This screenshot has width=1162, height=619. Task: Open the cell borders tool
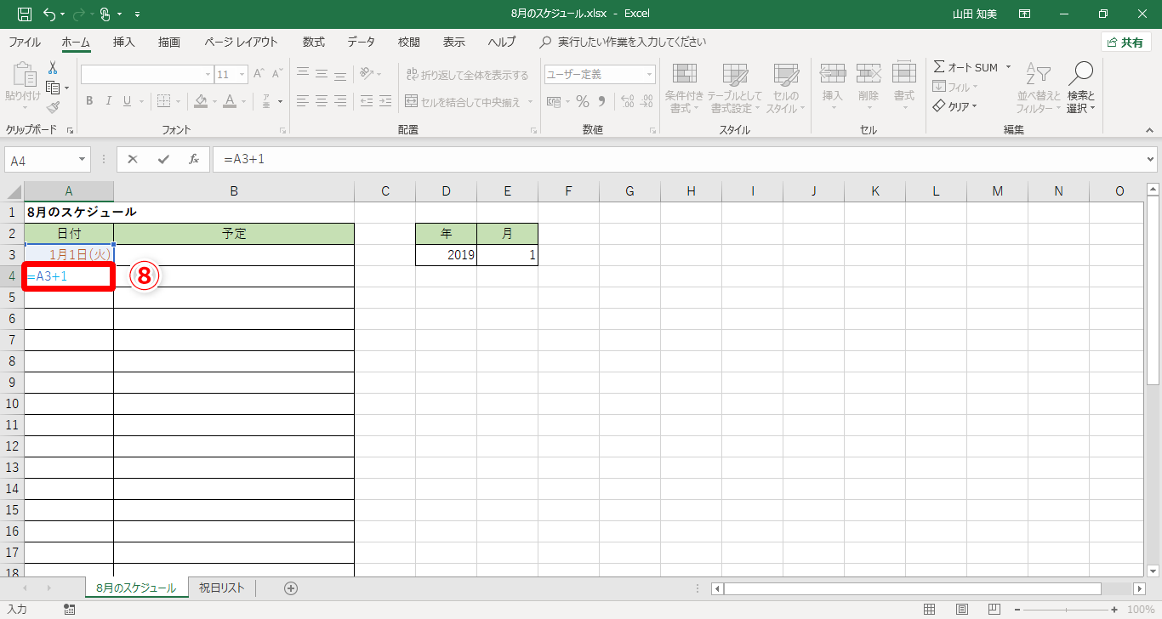click(x=164, y=101)
